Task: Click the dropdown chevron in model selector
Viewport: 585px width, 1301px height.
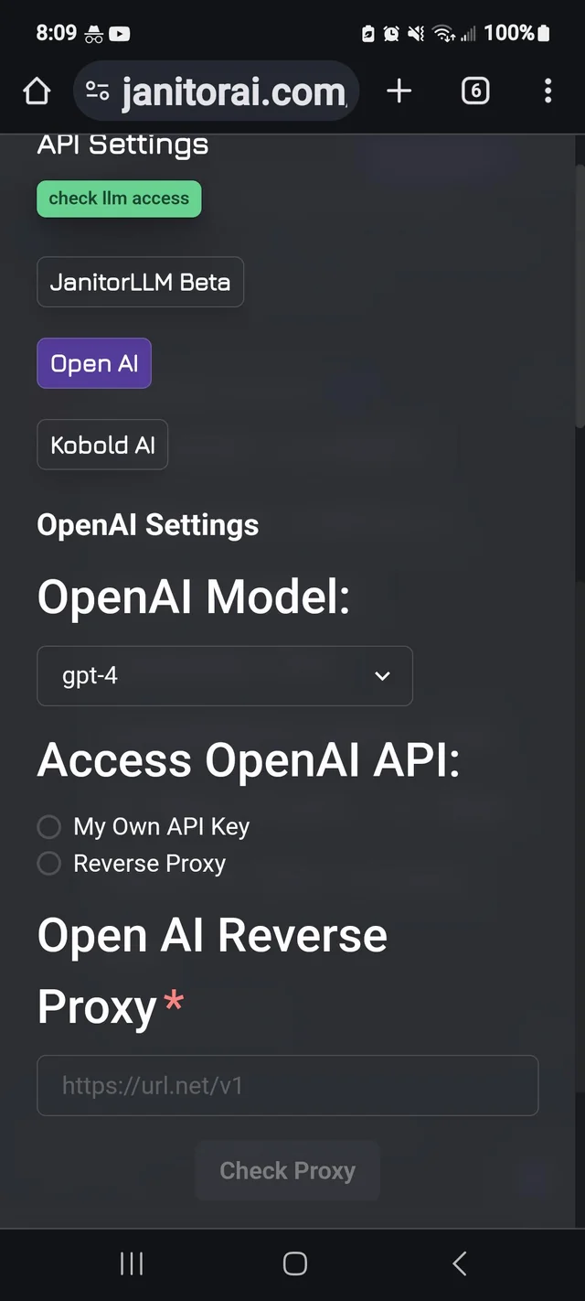Action: (383, 676)
